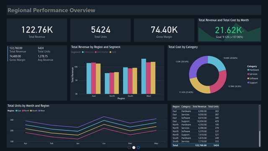Sort table by Total Units column header
268x151 pixels.
point(213,107)
